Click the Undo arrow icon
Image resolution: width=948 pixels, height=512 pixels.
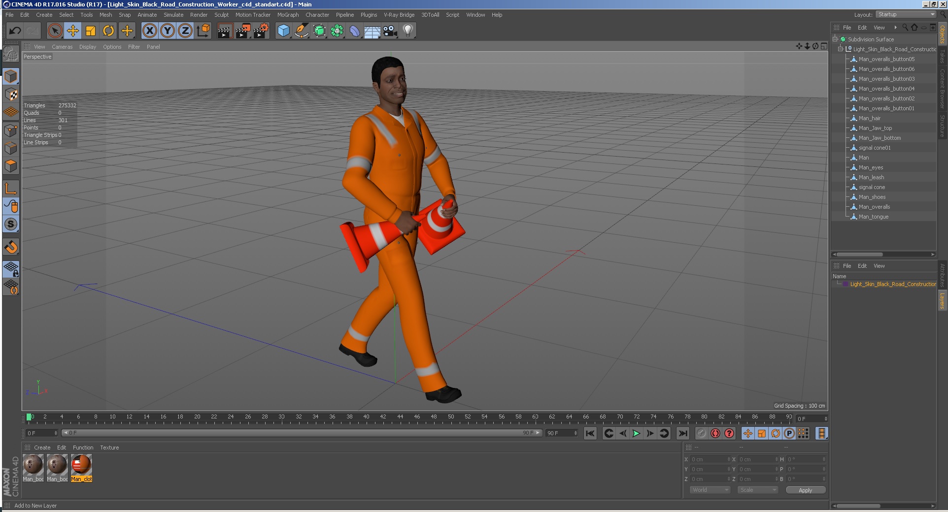[x=15, y=31]
